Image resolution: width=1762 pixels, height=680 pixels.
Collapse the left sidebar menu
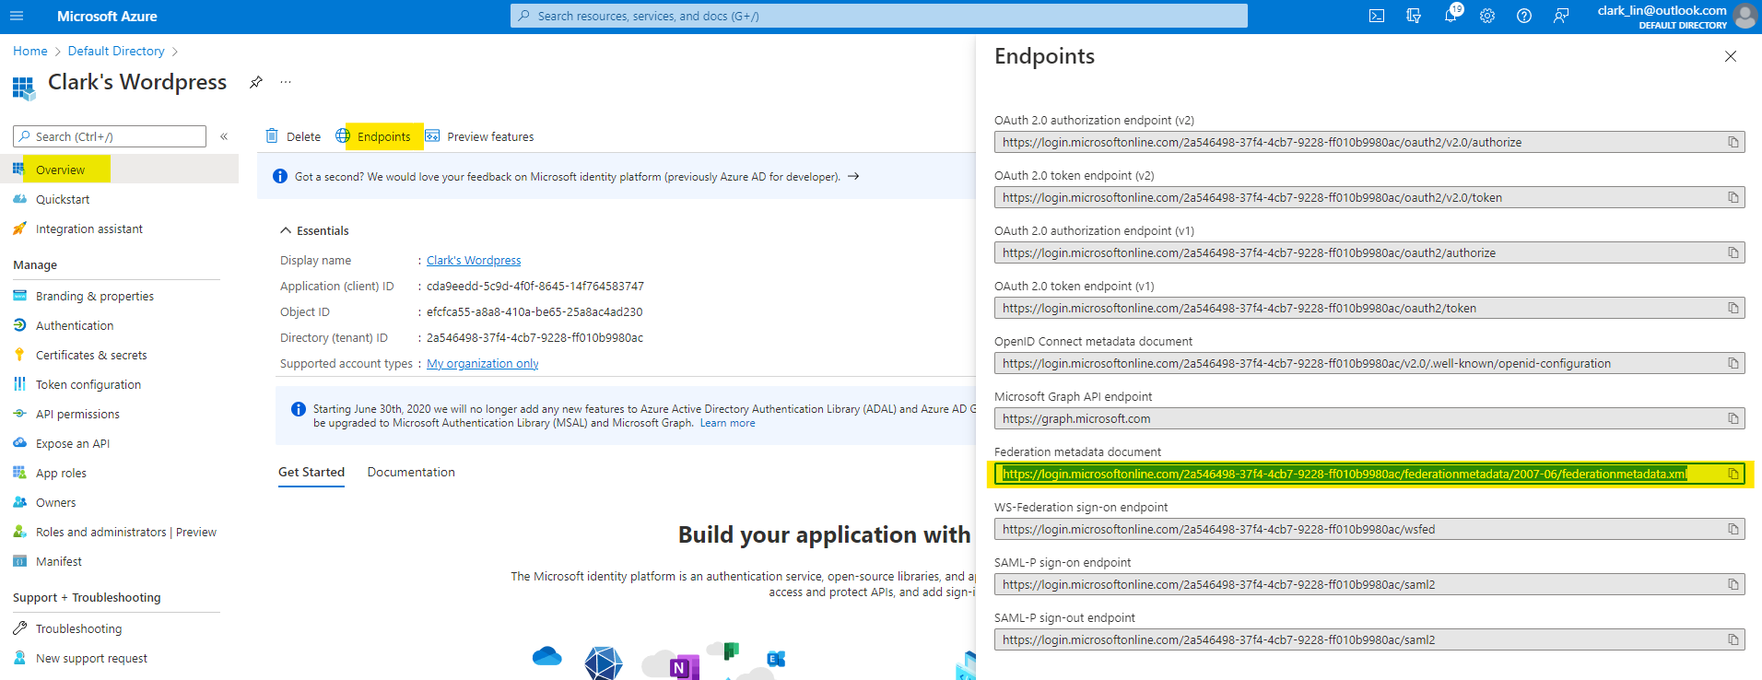pos(224,136)
